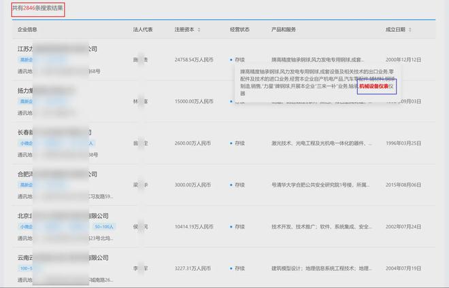This screenshot has width=449, height=288.
Task: Click the 24758.54万人民币 capital cell
Action: [194, 60]
